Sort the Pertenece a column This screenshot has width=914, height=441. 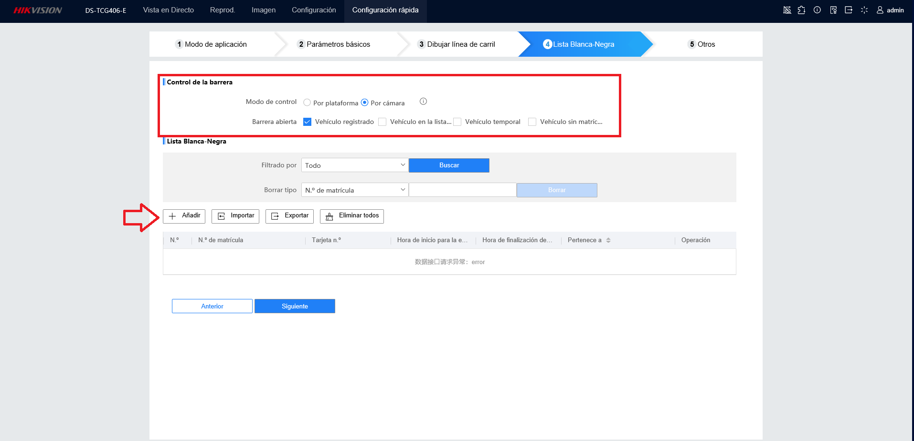click(x=608, y=240)
